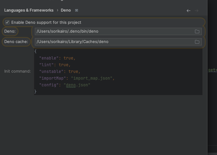Click the Deno cache label
This screenshot has width=217, height=155.
coord(16,42)
